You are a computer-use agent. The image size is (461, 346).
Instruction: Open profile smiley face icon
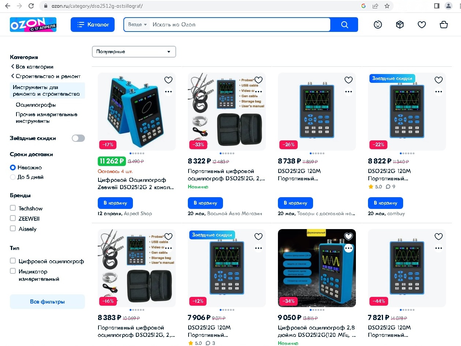pos(378,25)
